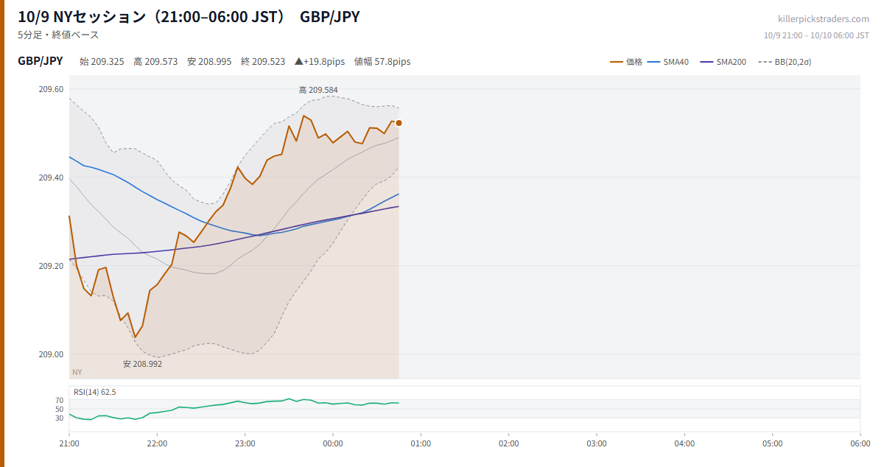Screen dimensions: 884x467
Task: Toggle the BB(20,2σ) legend entry
Action: coord(784,62)
